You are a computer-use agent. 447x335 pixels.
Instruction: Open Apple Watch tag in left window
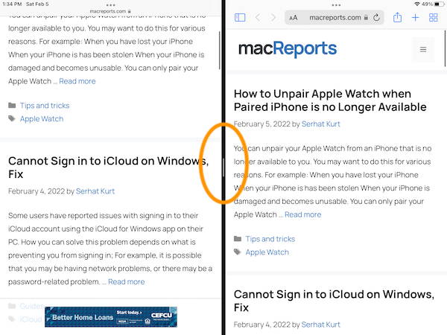coord(42,119)
